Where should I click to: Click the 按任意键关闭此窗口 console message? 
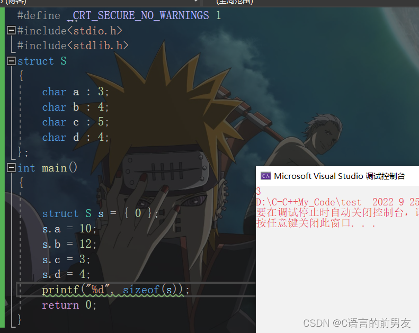pyautogui.click(x=316, y=223)
